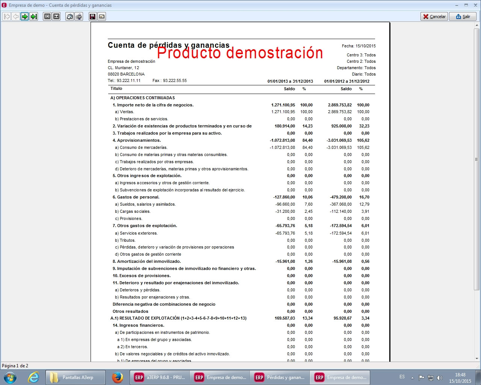Open Firefox from taskbar
The width and height of the screenshot is (481, 385).
click(118, 377)
